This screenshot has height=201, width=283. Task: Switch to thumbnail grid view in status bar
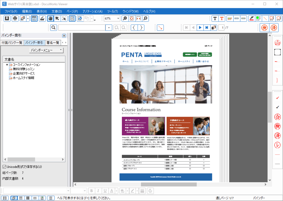pos(28,198)
